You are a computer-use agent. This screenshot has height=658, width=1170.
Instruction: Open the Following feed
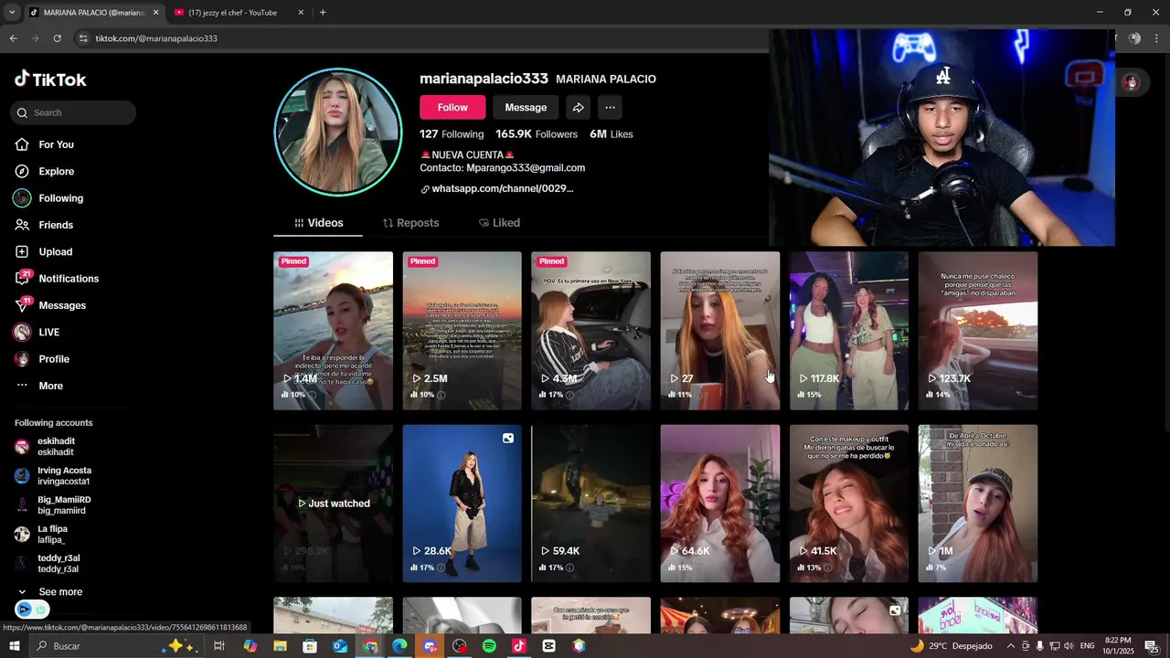tap(48, 198)
